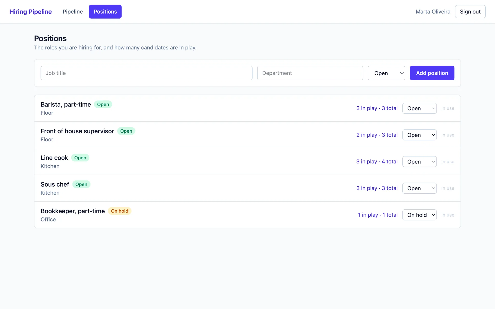
Task: Click the On hold badge on Bookkeeper
Action: point(120,211)
